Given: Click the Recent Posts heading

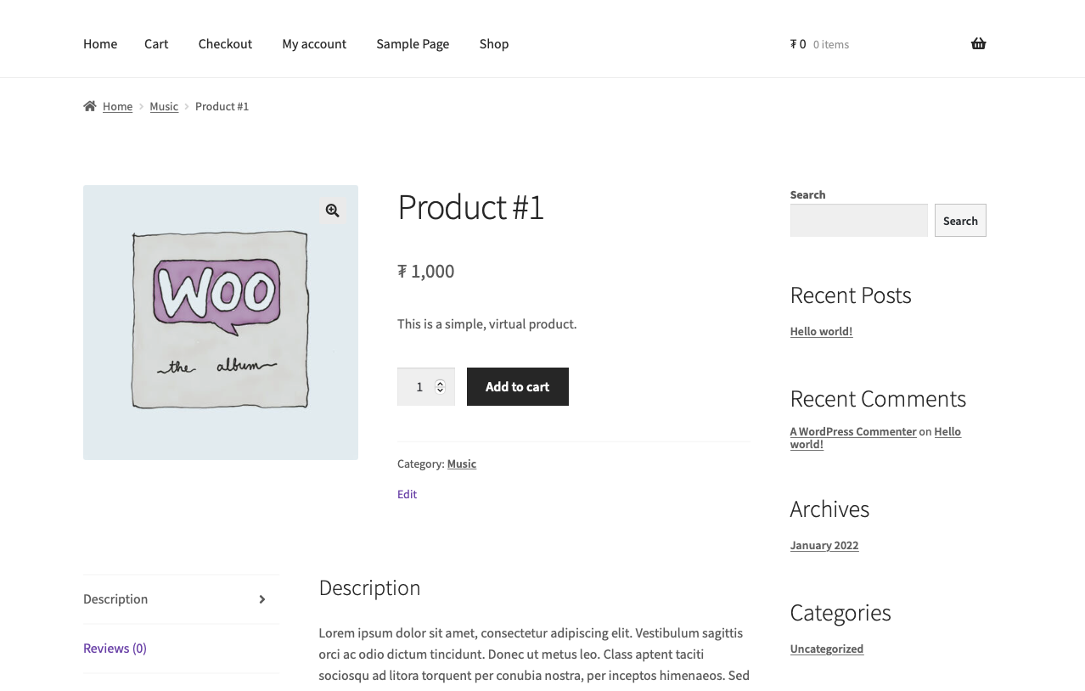Looking at the screenshot, I should click(851, 295).
